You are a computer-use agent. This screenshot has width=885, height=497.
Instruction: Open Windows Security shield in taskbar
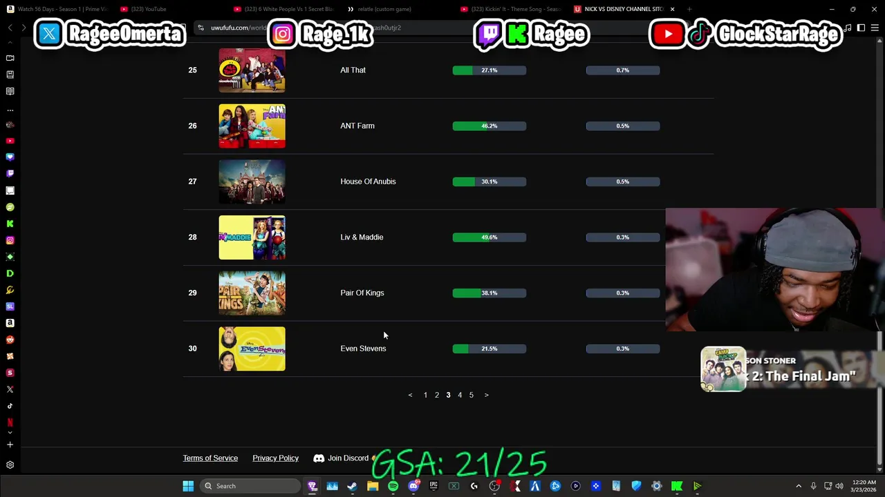636,486
